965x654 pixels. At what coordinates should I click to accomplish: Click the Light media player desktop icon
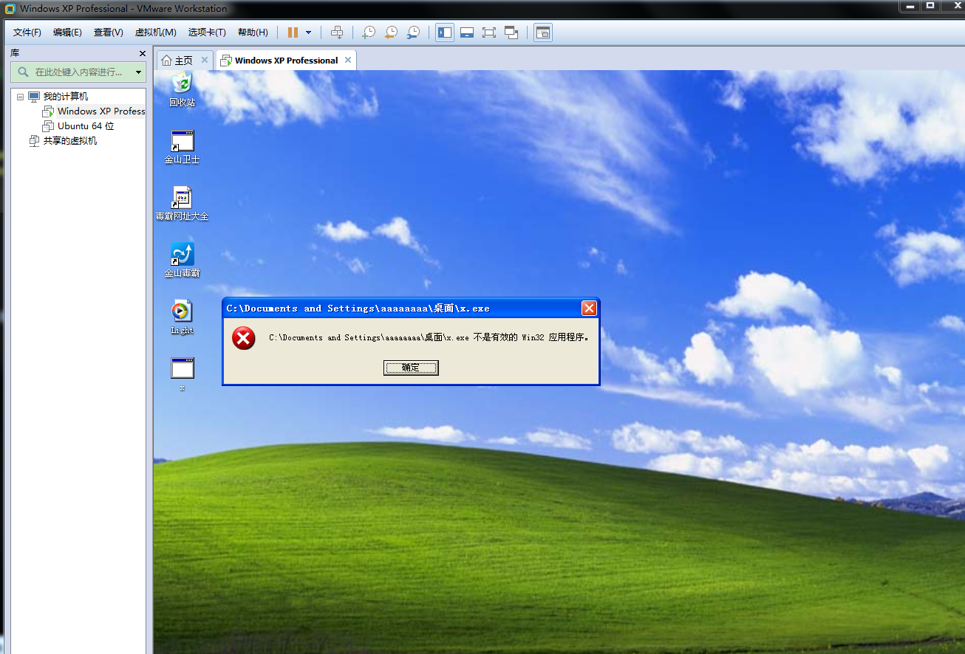point(182,318)
